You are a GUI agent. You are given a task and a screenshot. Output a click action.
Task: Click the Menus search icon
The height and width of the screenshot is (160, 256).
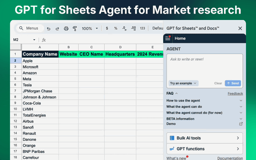pos(21,28)
